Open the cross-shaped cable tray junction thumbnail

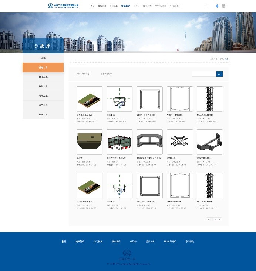pos(180,142)
